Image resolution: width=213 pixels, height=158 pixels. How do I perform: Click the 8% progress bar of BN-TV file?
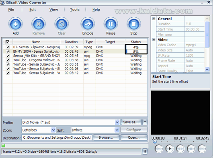point(136,51)
